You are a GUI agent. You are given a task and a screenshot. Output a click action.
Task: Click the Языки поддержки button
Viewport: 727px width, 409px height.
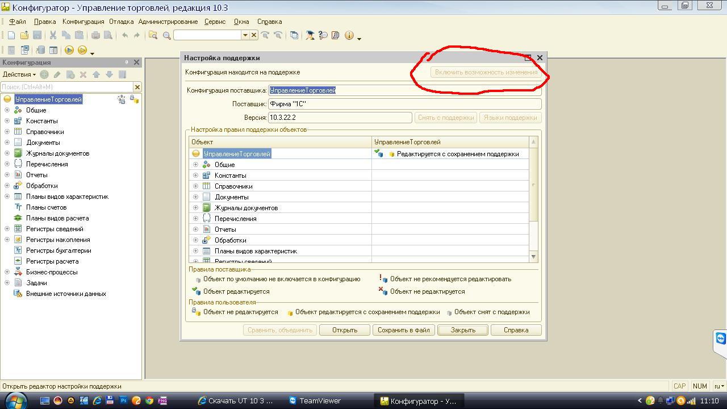coord(511,118)
